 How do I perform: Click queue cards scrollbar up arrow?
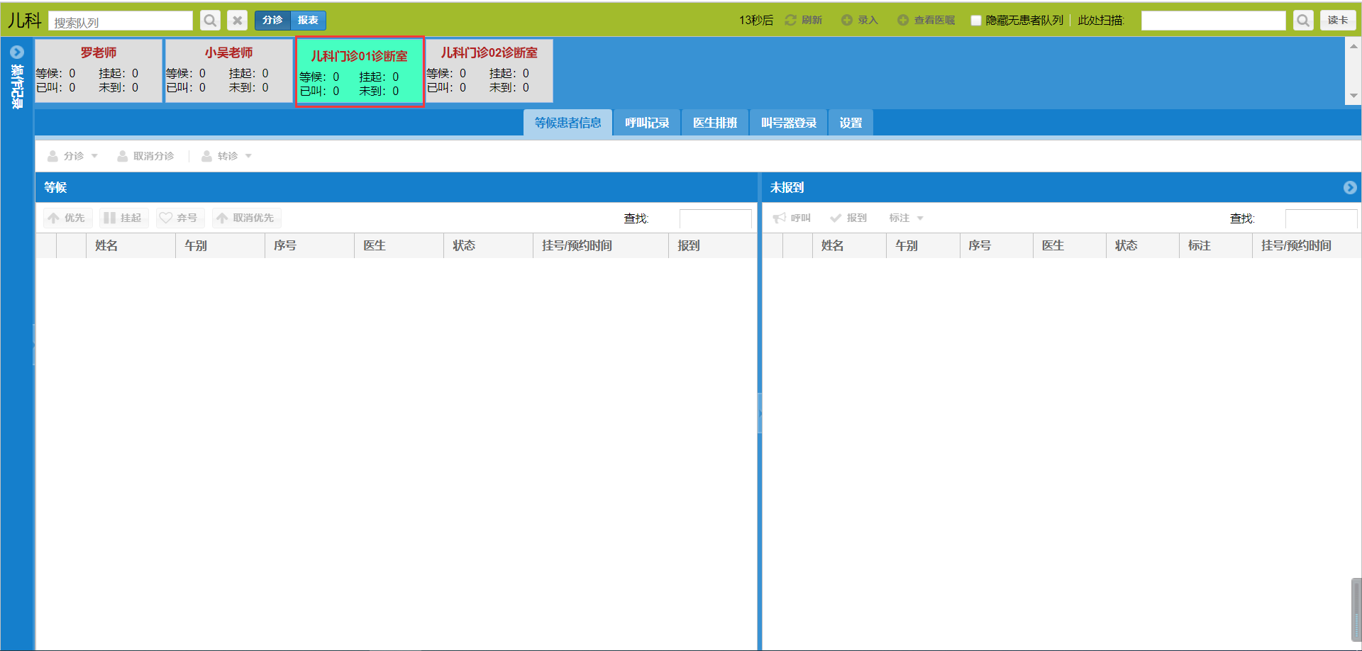(1353, 46)
